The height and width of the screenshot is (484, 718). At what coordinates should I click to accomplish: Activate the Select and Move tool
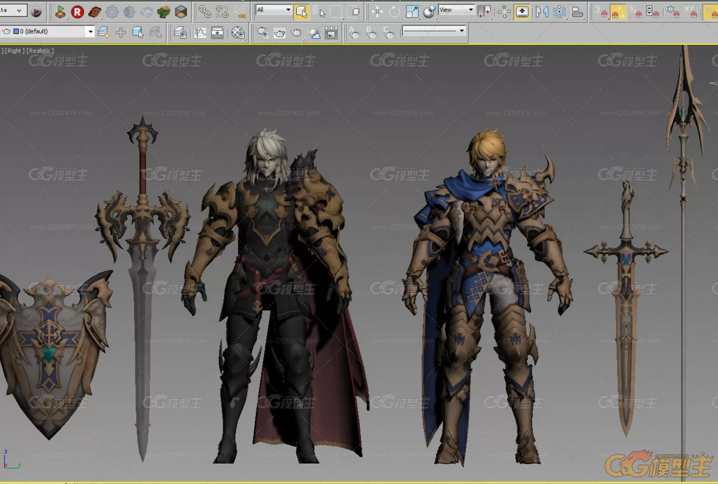tap(377, 12)
